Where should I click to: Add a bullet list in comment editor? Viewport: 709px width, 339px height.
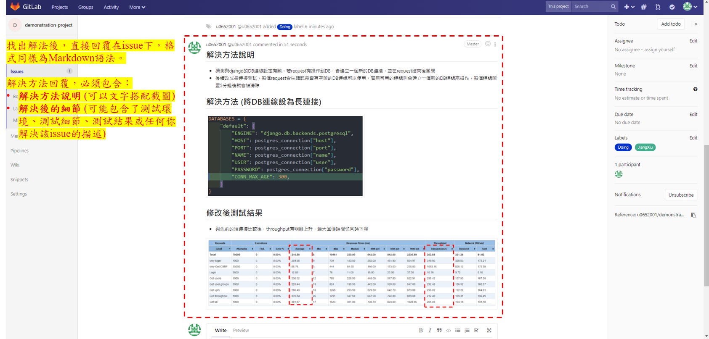click(x=458, y=331)
